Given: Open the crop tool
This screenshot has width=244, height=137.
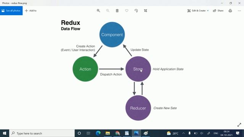Looking at the screenshot, I should click(x=146, y=11).
